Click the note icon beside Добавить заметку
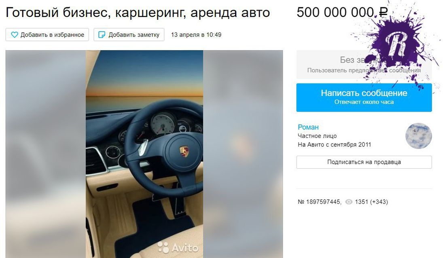 coord(102,35)
